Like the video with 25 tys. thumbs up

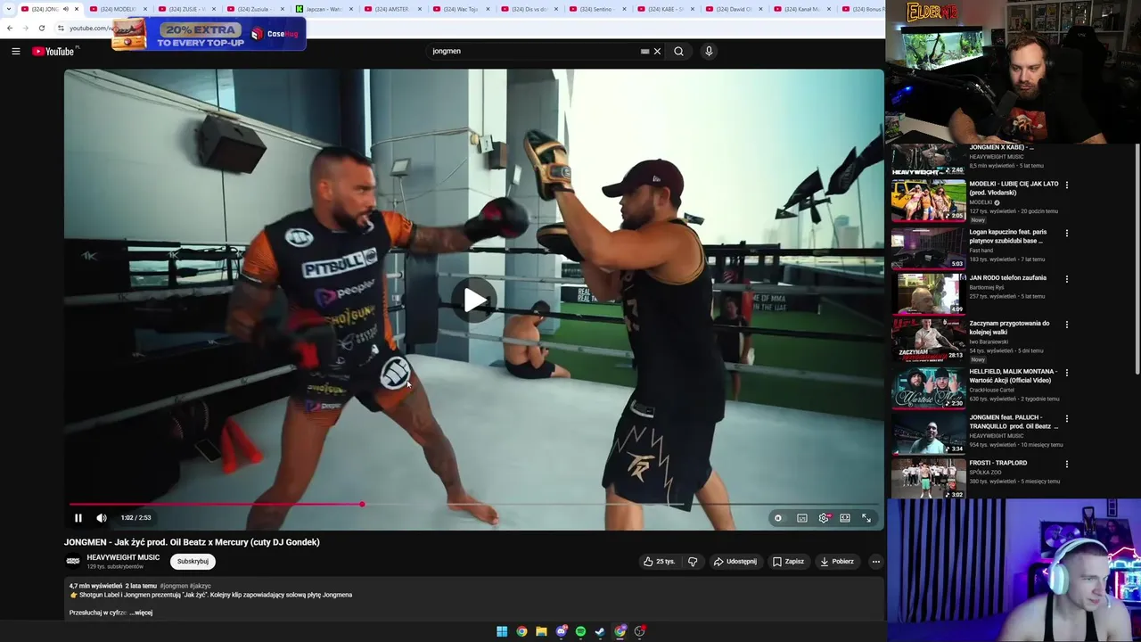660,562
